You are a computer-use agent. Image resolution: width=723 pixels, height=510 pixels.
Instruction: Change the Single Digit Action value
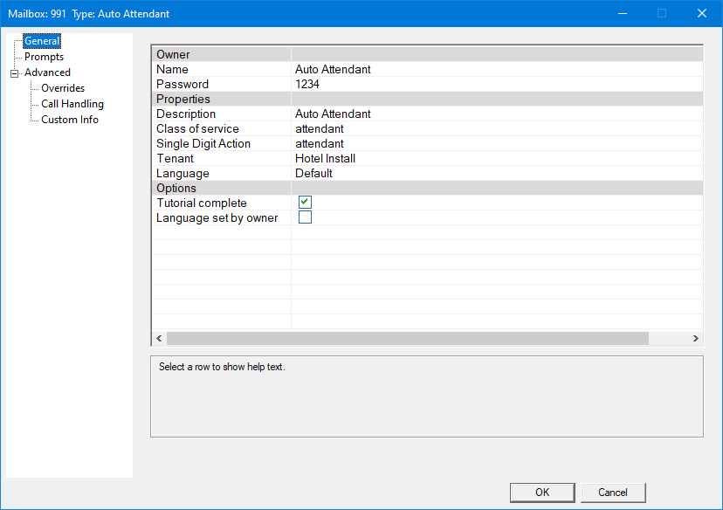[320, 144]
